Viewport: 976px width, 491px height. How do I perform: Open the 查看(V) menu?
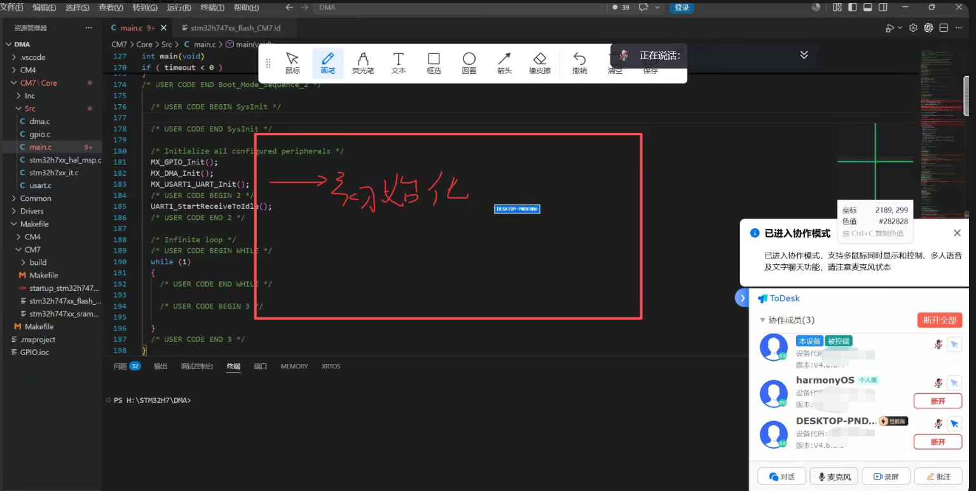tap(111, 8)
